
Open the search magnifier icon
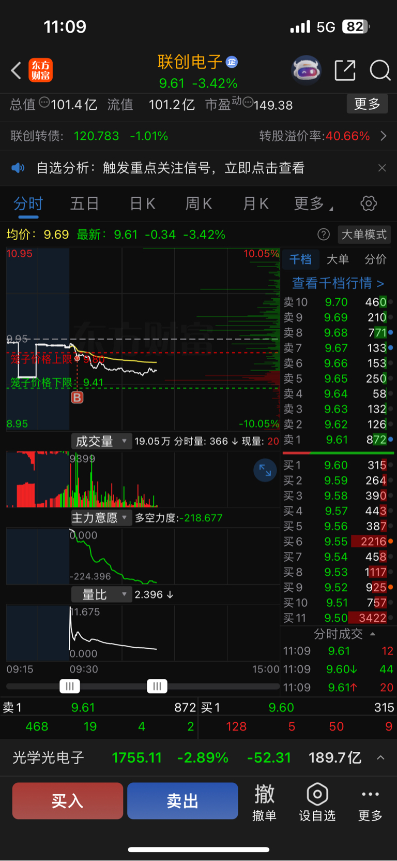point(380,70)
